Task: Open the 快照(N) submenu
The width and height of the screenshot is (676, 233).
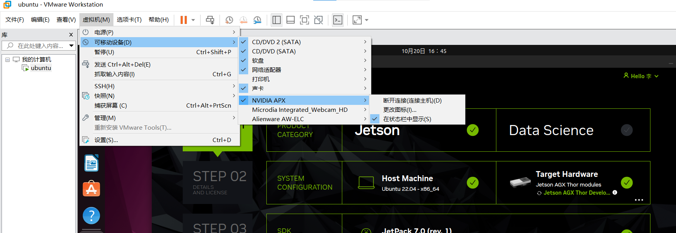Action: tap(160, 96)
